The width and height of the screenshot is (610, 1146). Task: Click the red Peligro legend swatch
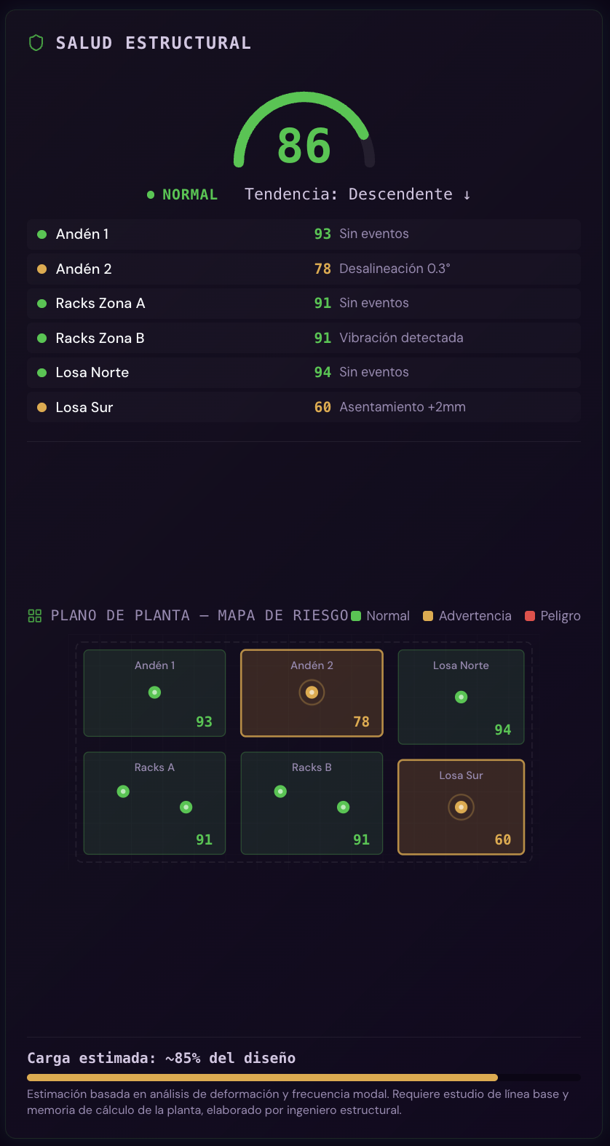[x=530, y=616]
